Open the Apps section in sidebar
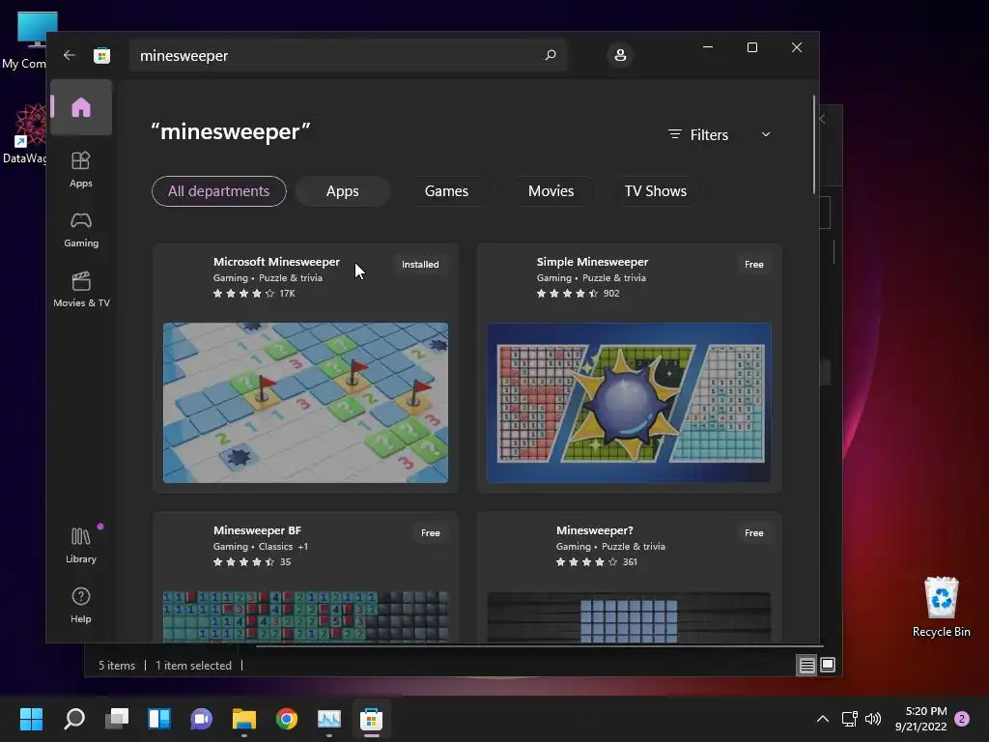This screenshot has height=742, width=989. [81, 170]
